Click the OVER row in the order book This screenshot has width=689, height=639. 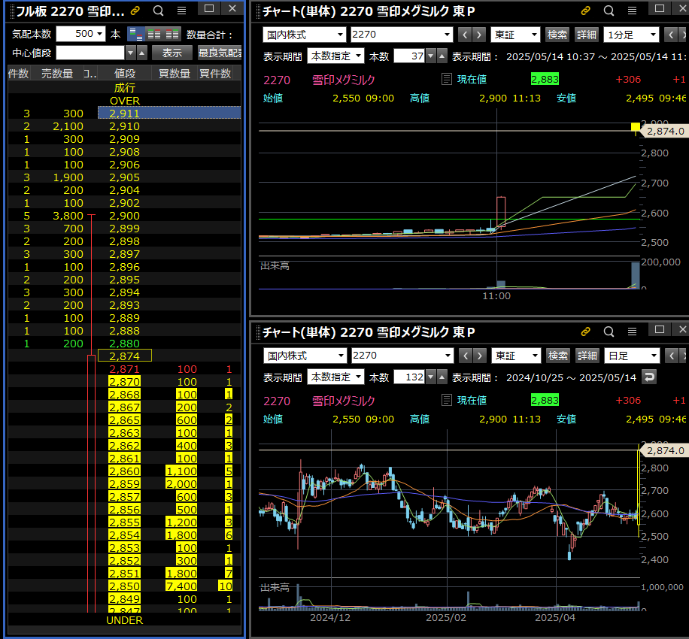click(x=124, y=101)
